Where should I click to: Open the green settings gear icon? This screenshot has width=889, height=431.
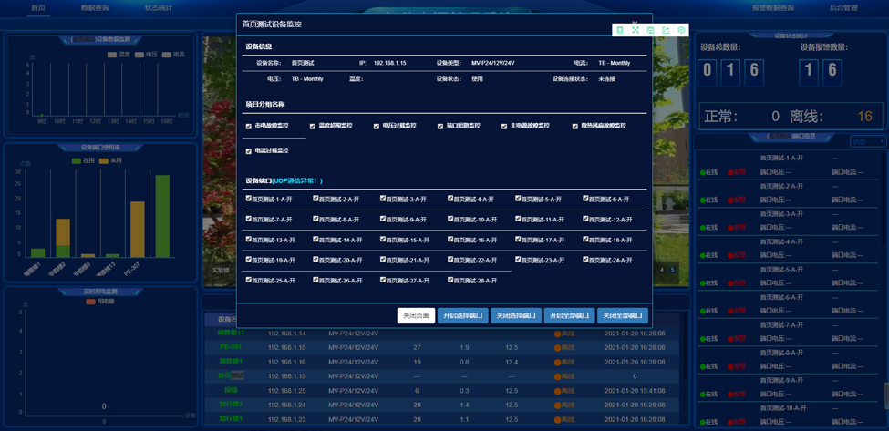click(681, 30)
